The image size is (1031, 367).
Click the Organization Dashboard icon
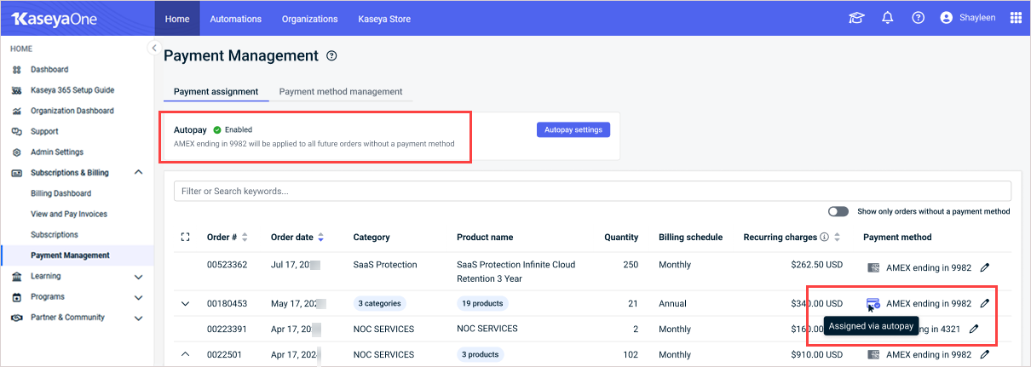pyautogui.click(x=16, y=111)
